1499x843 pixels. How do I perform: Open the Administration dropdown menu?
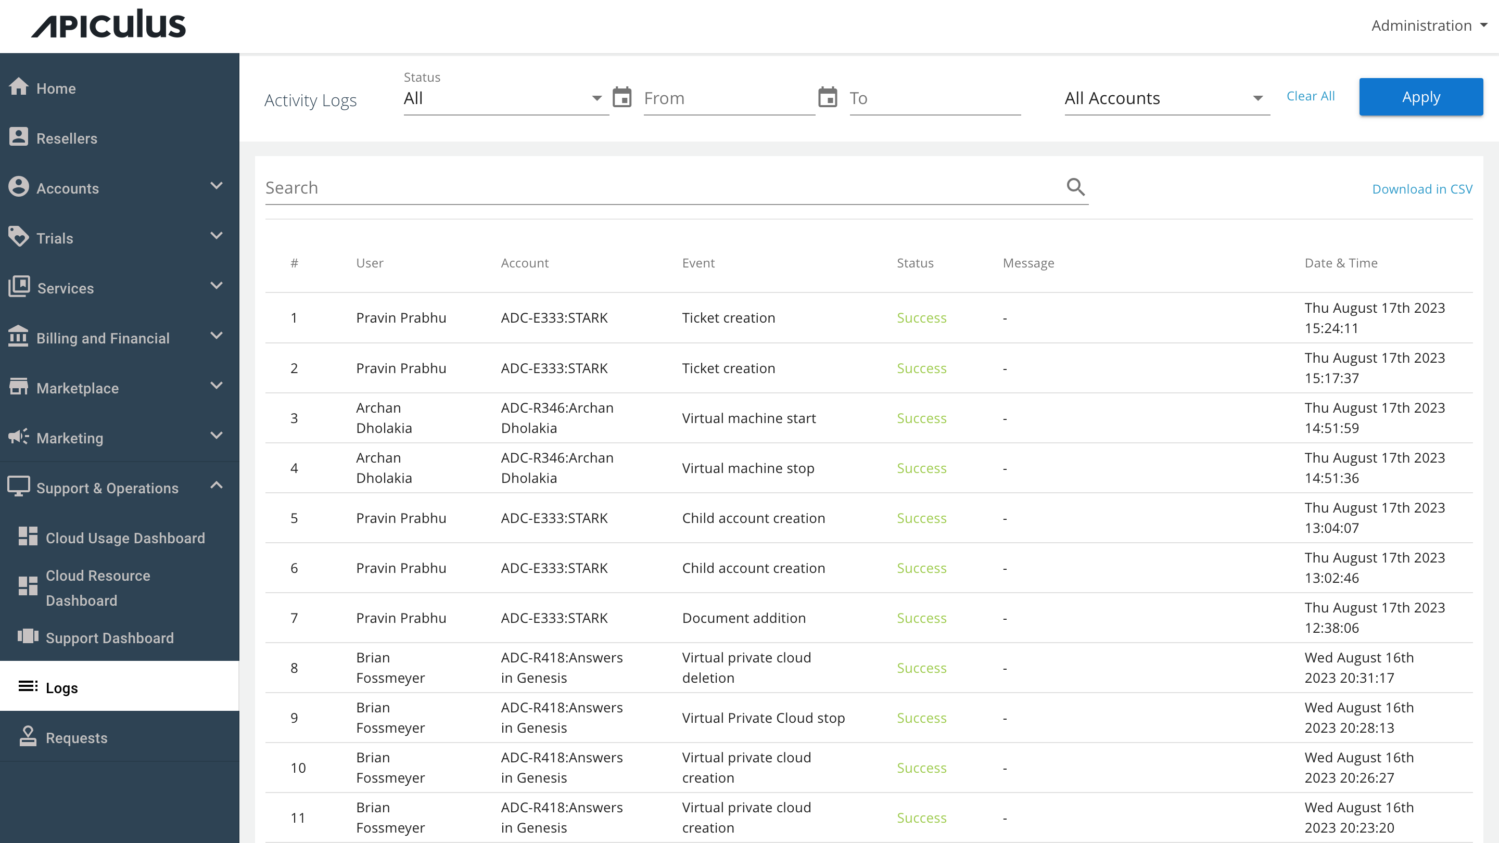pyautogui.click(x=1430, y=25)
